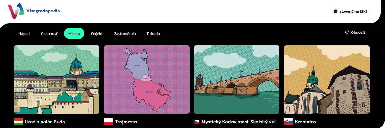Screen dimensions: 385x128
Task: Click the Visegradopedia logo
Action: (34, 11)
